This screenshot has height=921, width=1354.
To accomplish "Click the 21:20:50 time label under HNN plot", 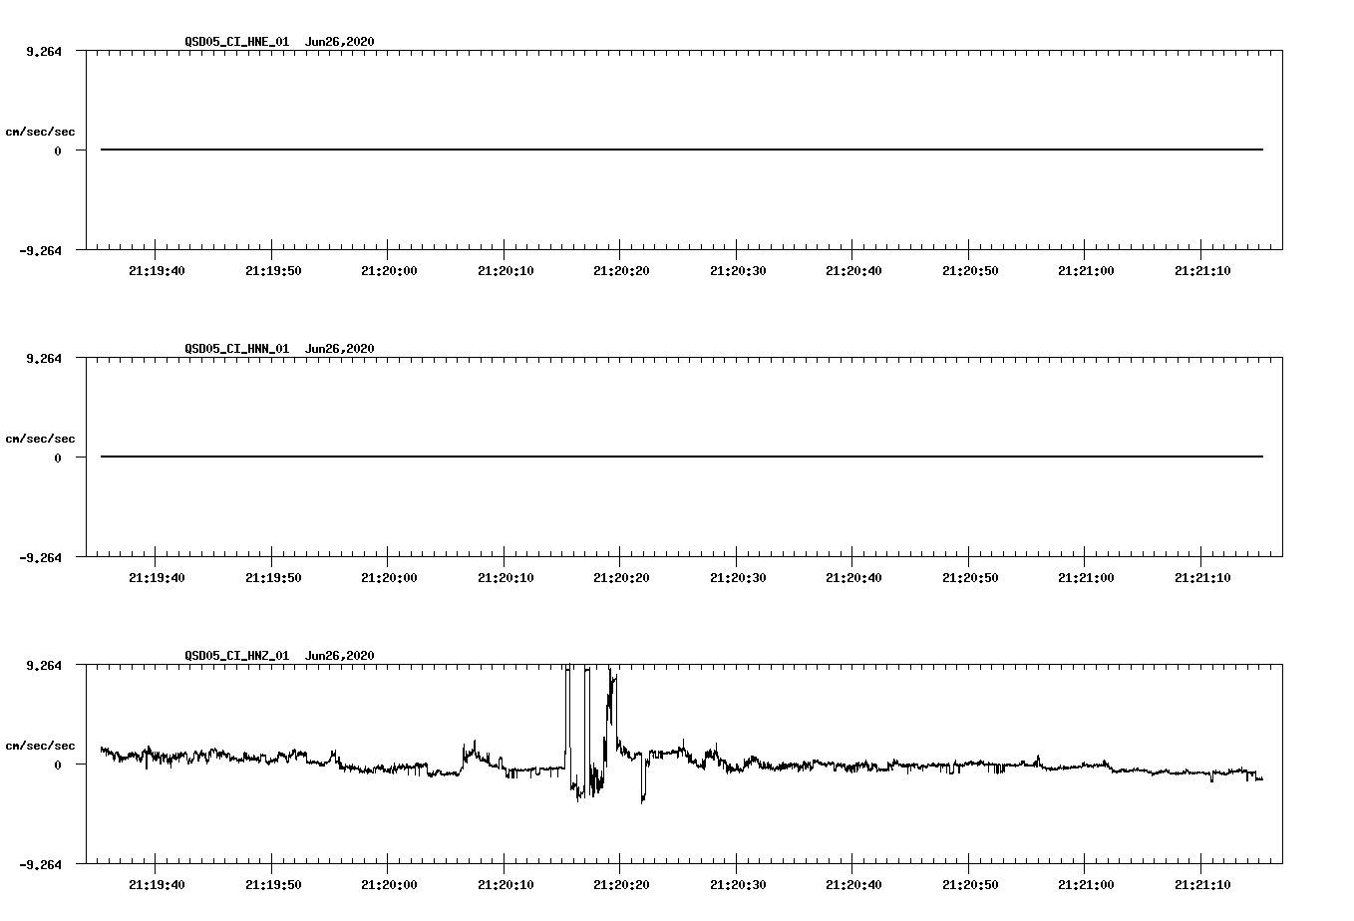I will [x=970, y=578].
